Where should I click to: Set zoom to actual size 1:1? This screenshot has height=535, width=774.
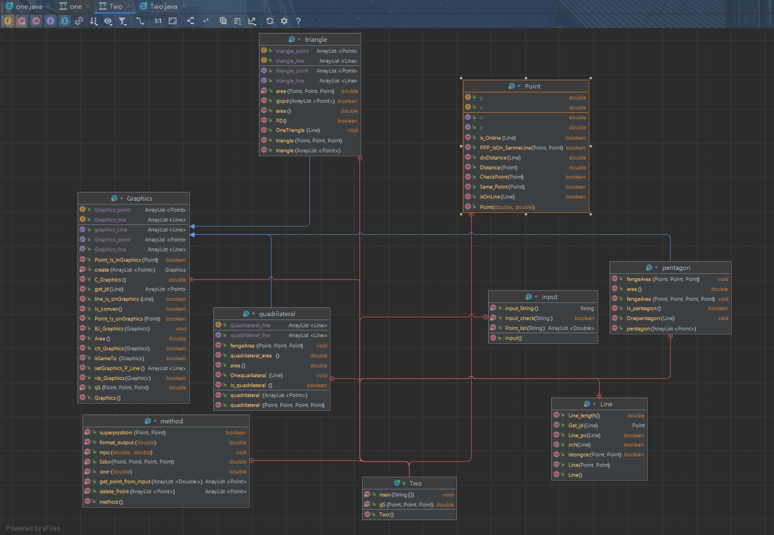[x=158, y=21]
